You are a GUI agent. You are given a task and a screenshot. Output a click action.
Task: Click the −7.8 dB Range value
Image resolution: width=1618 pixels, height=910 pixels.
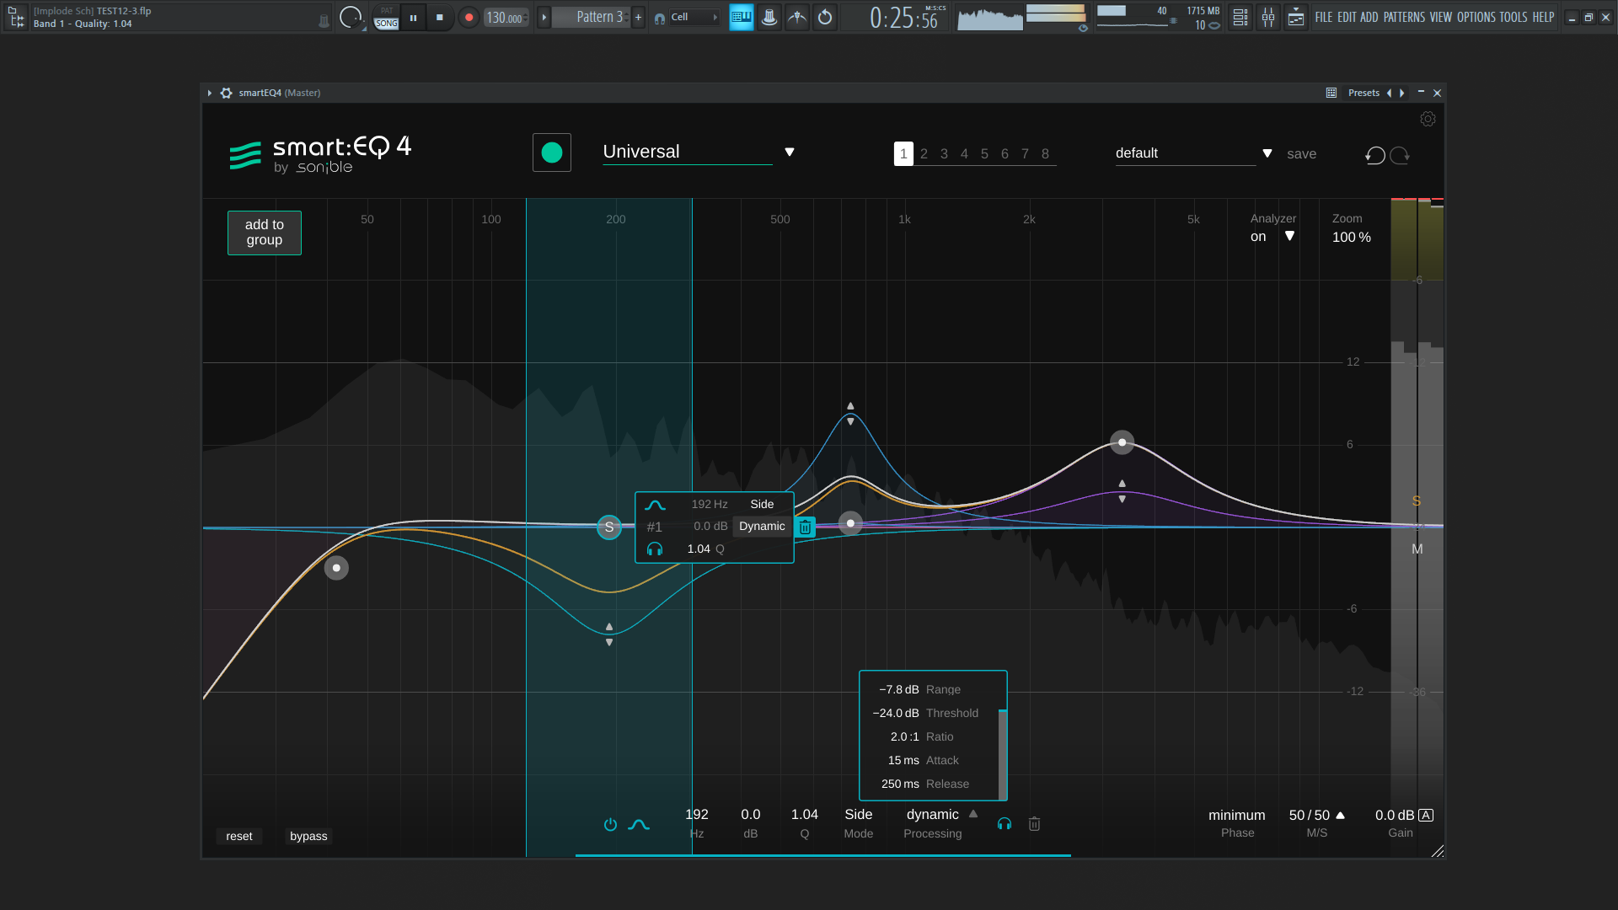pyautogui.click(x=898, y=689)
